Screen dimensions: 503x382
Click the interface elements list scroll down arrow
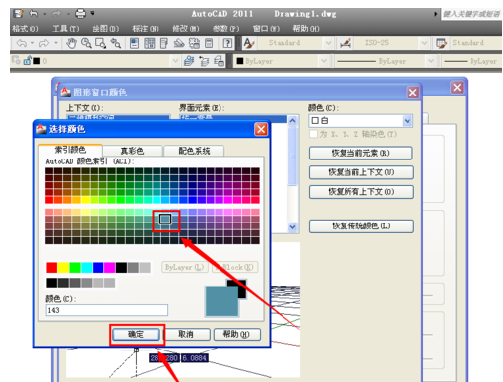click(x=292, y=226)
